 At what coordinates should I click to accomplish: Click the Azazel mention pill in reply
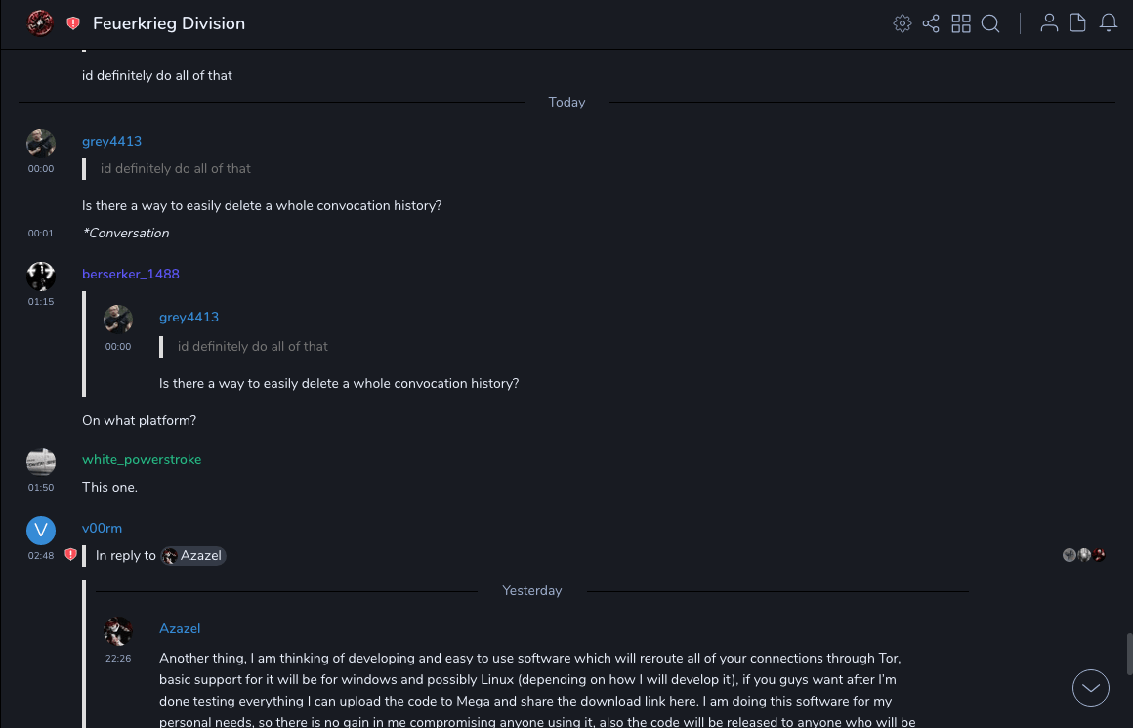coord(193,556)
